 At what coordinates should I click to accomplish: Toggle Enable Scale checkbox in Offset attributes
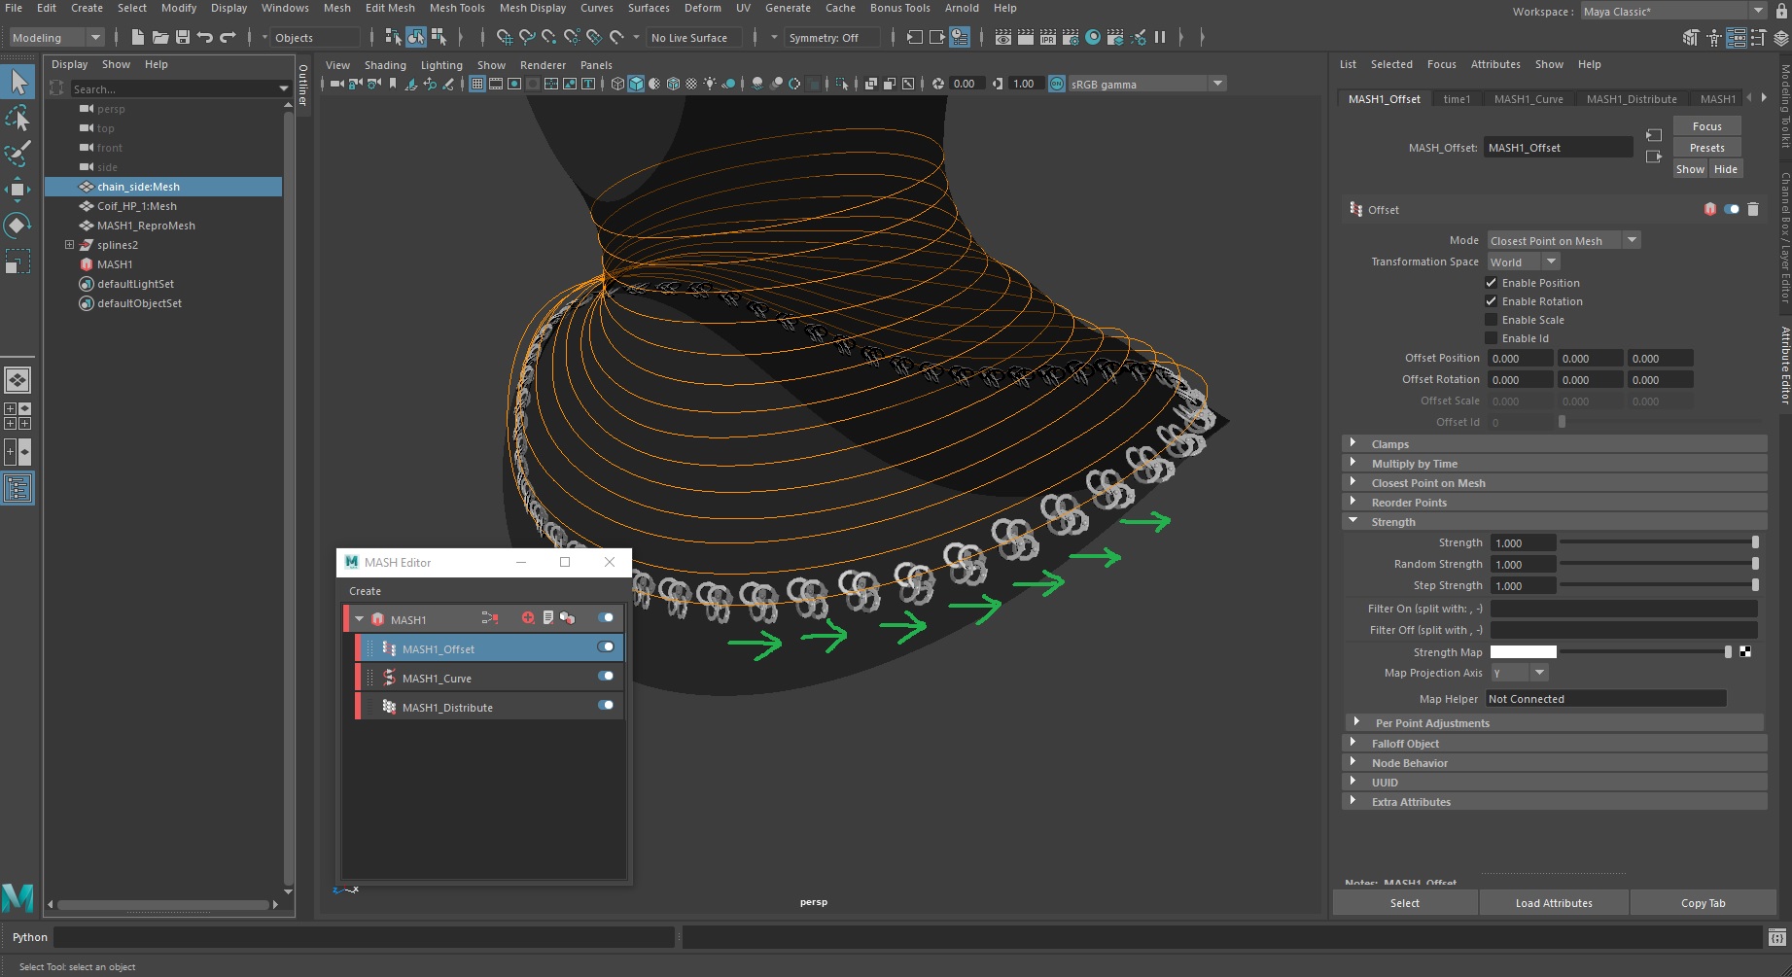[x=1491, y=319]
